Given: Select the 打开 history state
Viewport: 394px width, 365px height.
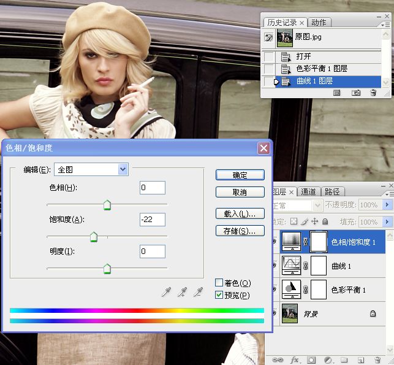Looking at the screenshot, I should (x=328, y=56).
